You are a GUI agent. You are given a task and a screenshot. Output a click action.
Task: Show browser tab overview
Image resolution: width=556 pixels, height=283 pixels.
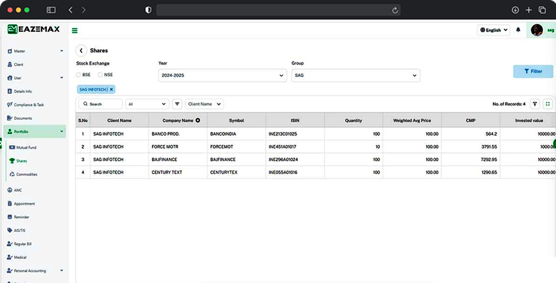tap(542, 10)
